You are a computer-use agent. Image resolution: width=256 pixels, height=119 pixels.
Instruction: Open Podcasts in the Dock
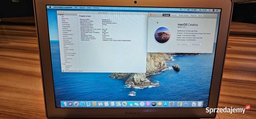tap(148, 104)
